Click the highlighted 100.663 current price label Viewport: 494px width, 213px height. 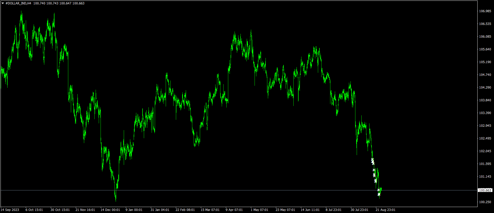[485, 190]
